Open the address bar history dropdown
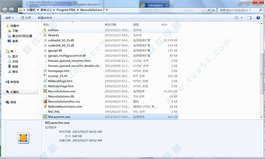 (x=209, y=10)
